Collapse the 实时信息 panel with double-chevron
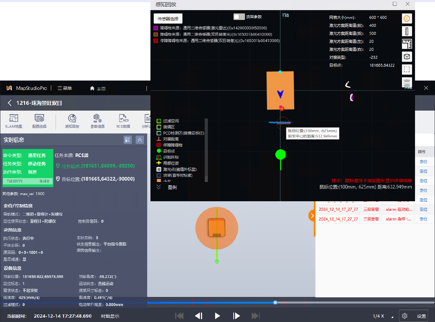This screenshot has height=322, width=435. [x=140, y=140]
